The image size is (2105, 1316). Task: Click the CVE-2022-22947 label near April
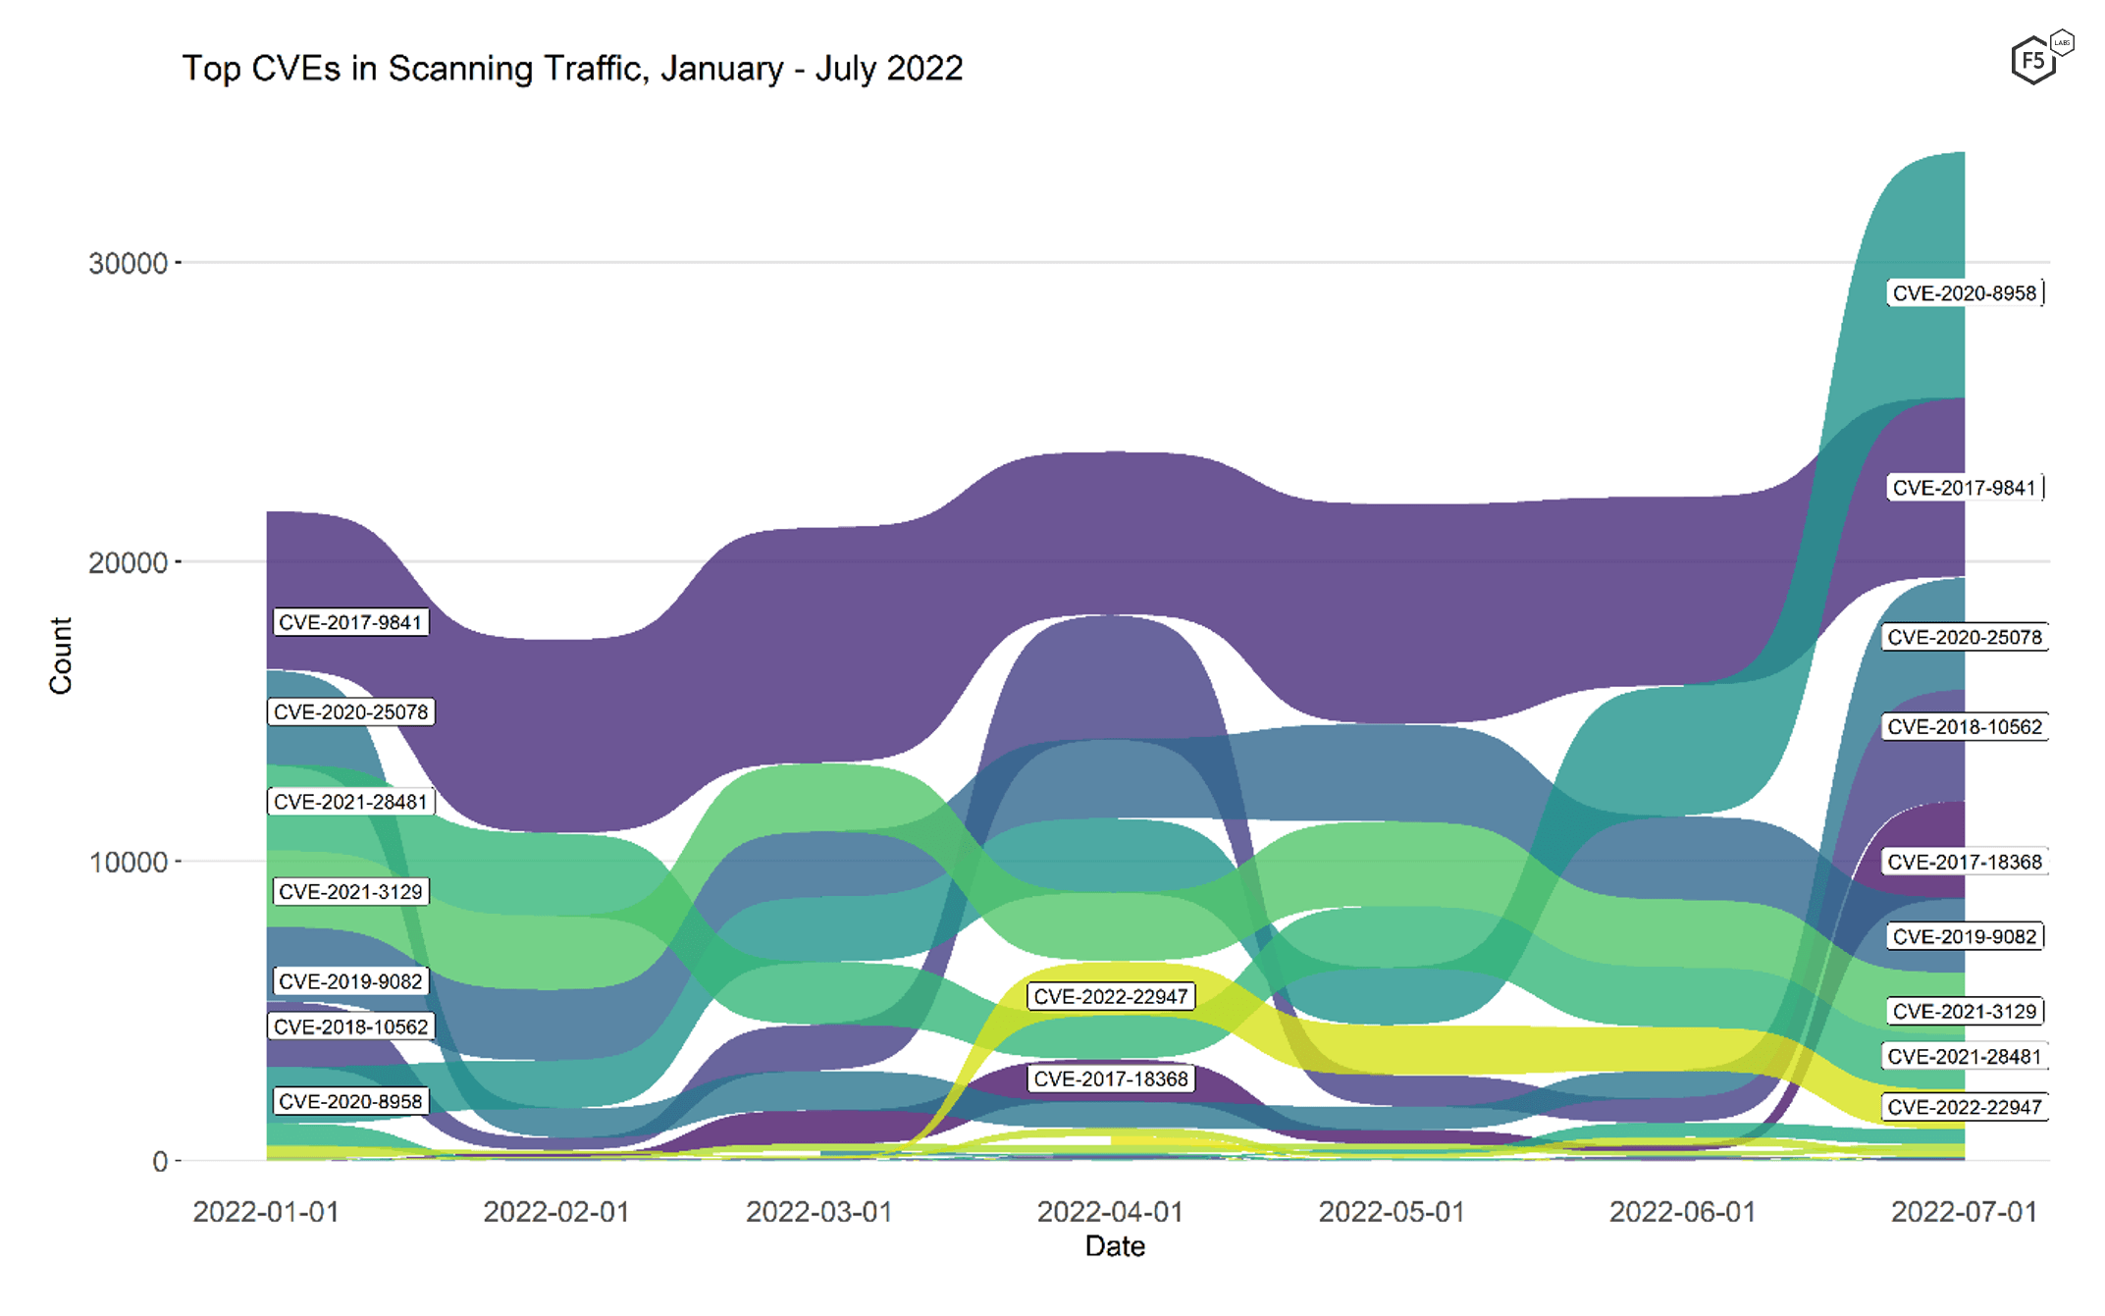(x=1111, y=996)
